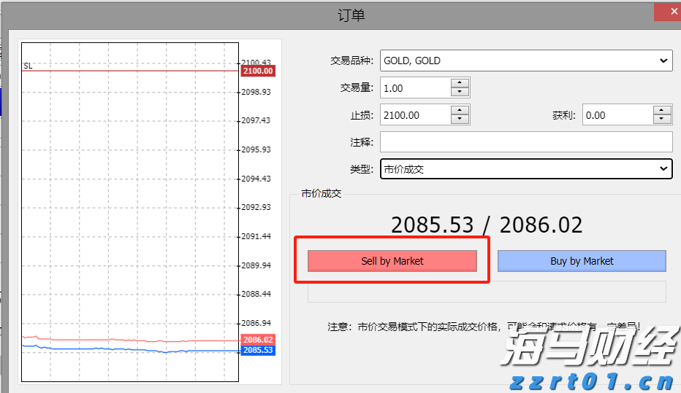This screenshot has width=681, height=393.
Task: Click the red 2086.02 ask price label
Action: (x=257, y=340)
